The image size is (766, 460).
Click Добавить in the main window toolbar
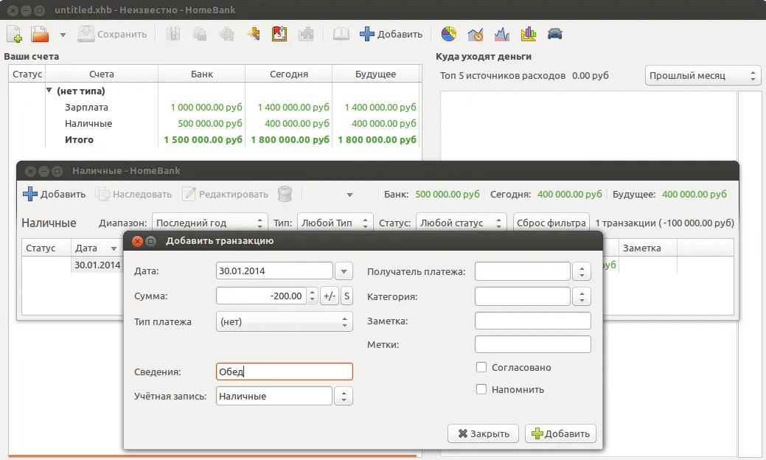pos(391,34)
